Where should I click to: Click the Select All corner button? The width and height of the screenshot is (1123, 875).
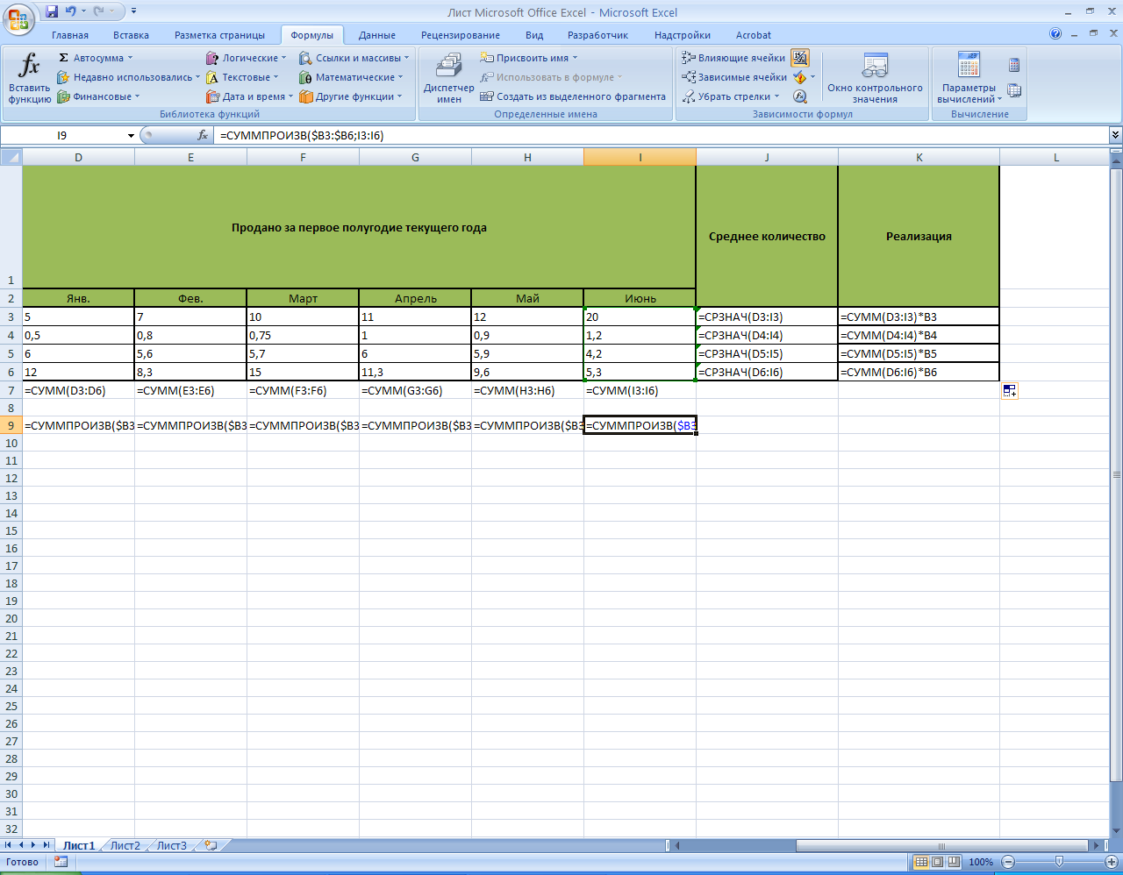pos(11,157)
